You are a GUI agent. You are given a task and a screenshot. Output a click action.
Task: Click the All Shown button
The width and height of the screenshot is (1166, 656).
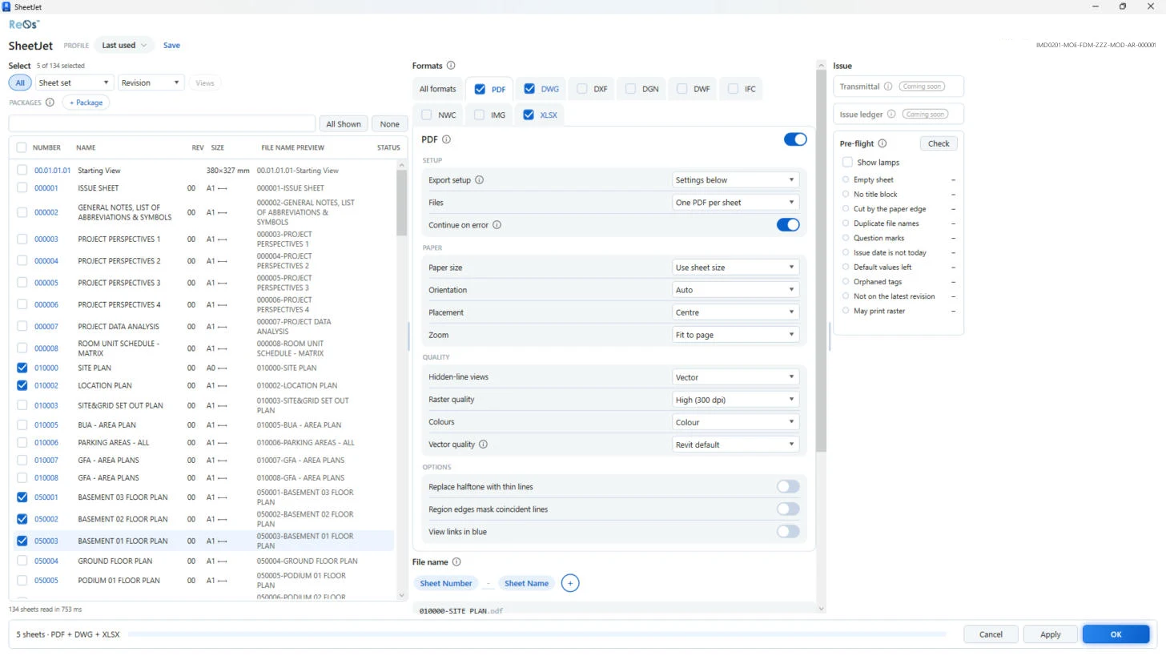[x=343, y=124]
